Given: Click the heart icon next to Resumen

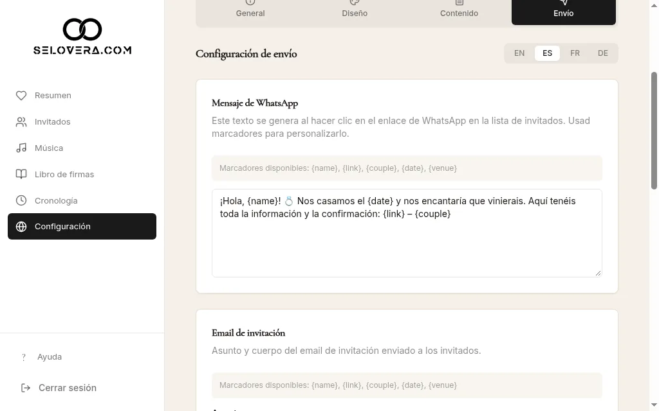Looking at the screenshot, I should 21,96.
